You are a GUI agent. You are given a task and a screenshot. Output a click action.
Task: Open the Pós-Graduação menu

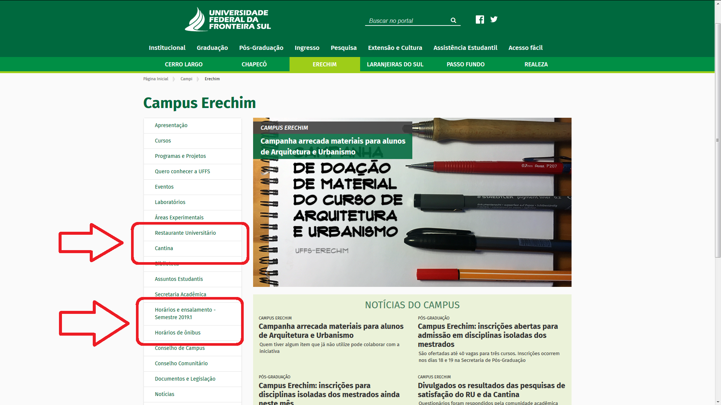click(x=261, y=48)
